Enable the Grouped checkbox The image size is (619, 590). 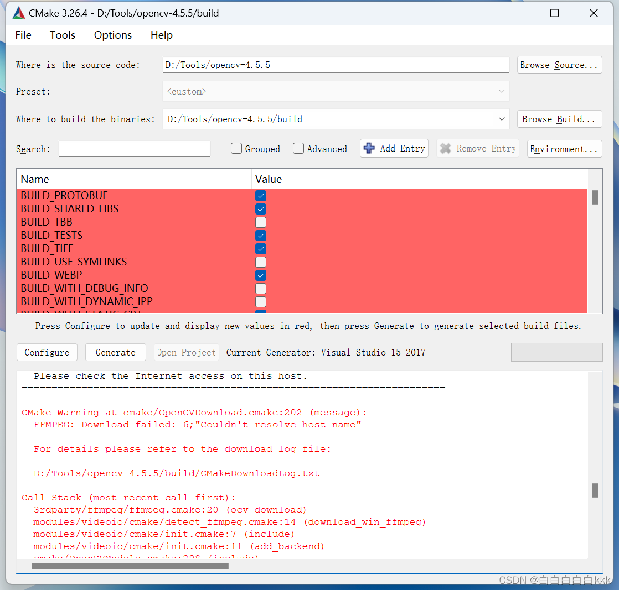pyautogui.click(x=236, y=148)
